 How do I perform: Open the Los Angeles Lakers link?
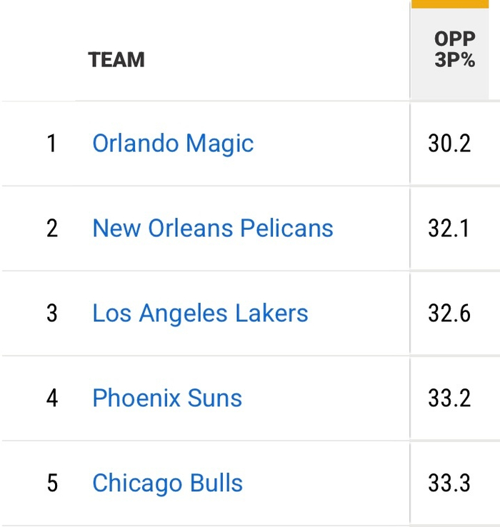pyautogui.click(x=200, y=313)
